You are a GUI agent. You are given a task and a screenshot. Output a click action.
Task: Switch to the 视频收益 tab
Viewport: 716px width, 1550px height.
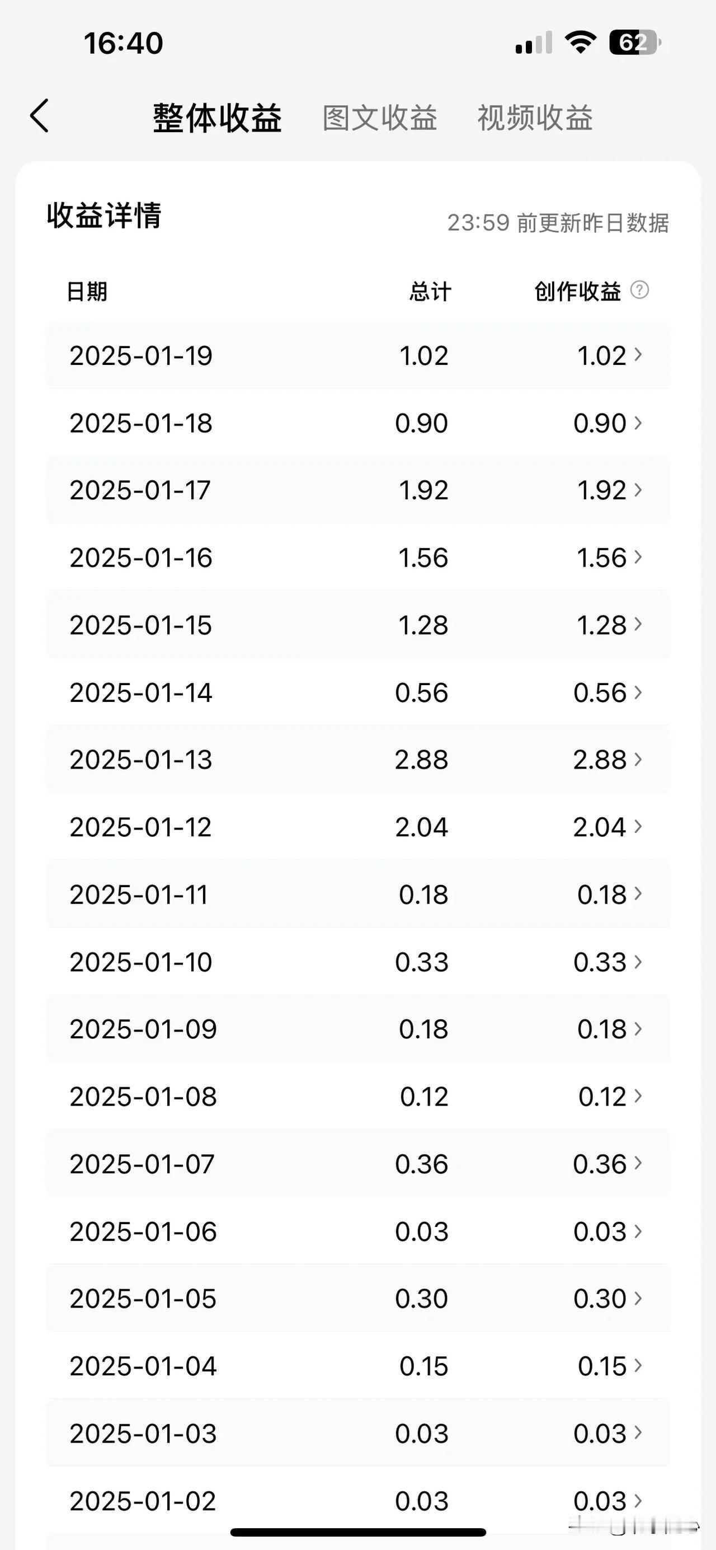[x=535, y=118]
